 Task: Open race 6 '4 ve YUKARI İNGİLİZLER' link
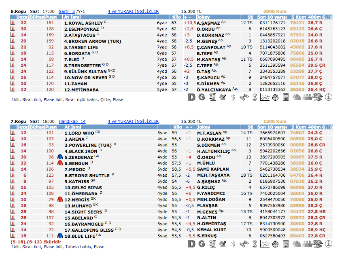point(133,12)
